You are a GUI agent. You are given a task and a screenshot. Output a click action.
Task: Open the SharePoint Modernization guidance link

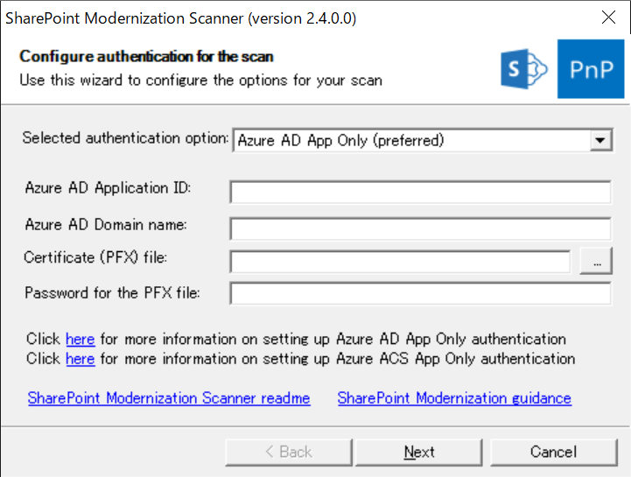[x=454, y=398]
